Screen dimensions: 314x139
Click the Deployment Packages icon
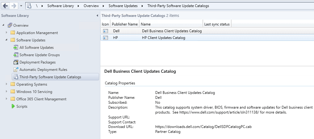[16, 62]
